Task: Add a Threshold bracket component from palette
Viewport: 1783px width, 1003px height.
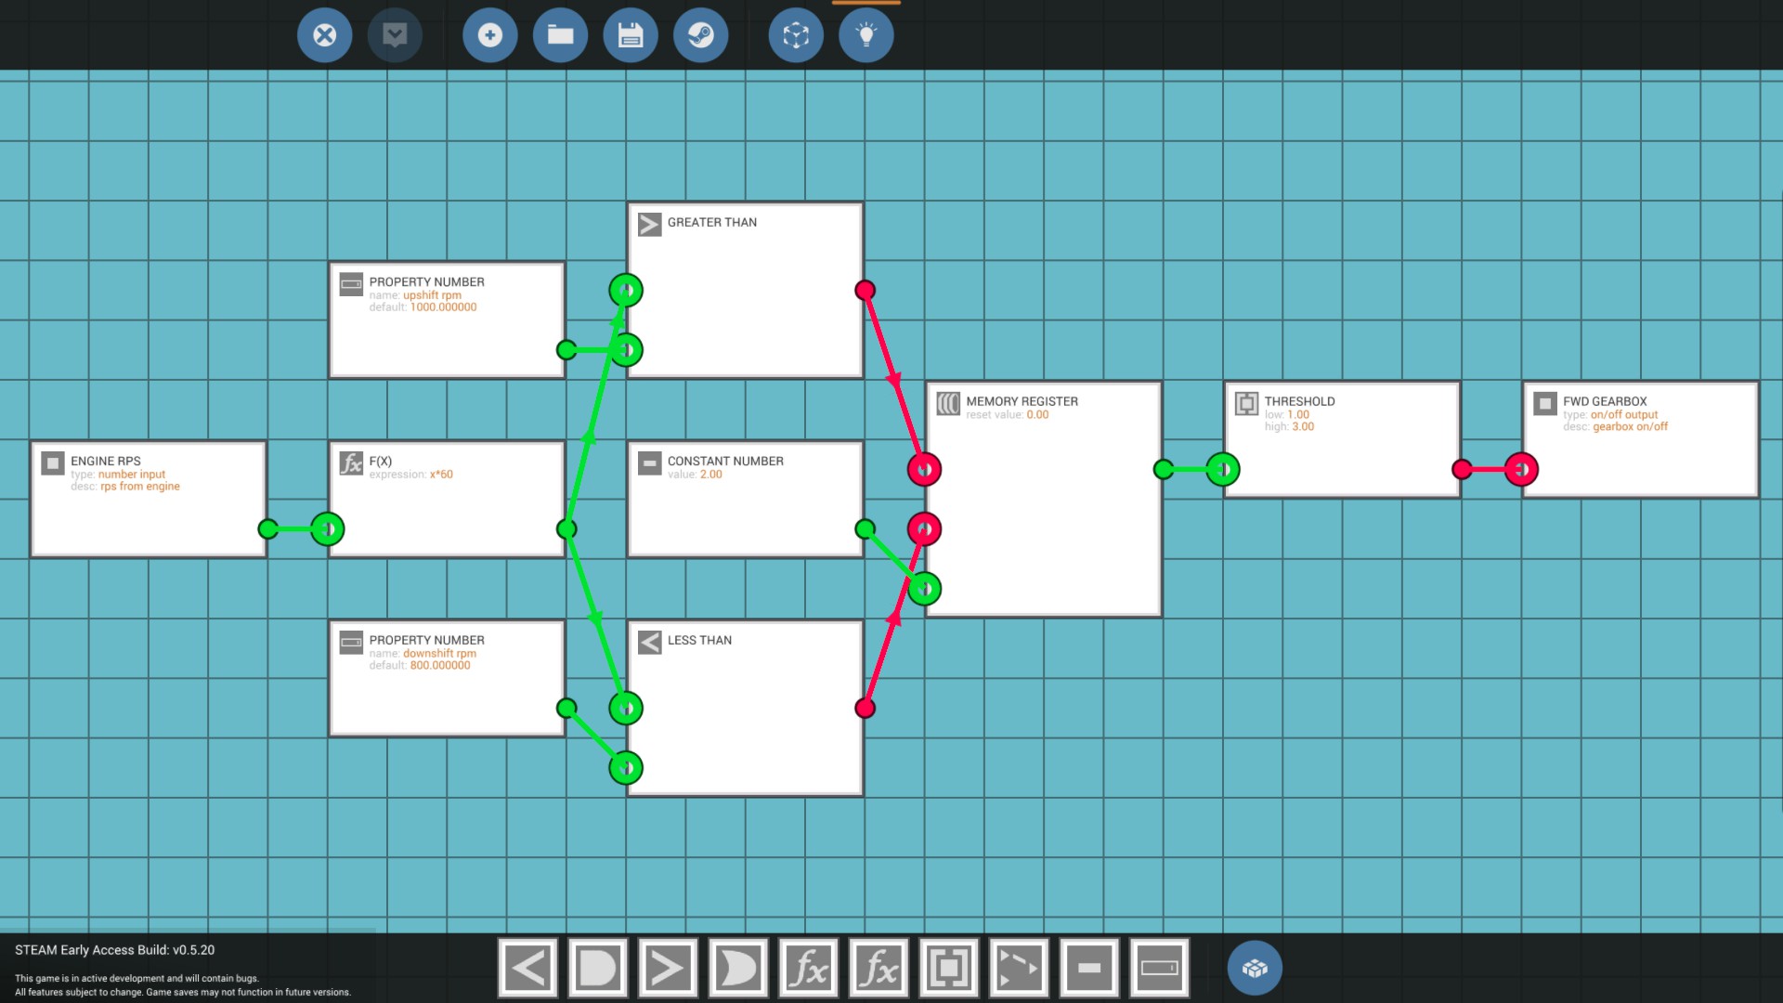Action: coord(948,969)
